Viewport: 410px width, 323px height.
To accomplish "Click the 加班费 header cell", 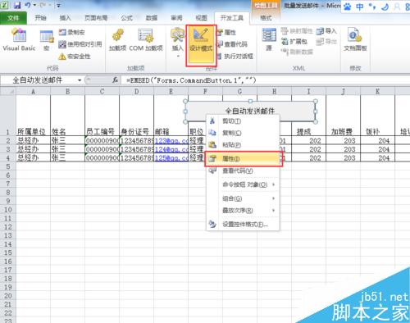I will click(343, 116).
